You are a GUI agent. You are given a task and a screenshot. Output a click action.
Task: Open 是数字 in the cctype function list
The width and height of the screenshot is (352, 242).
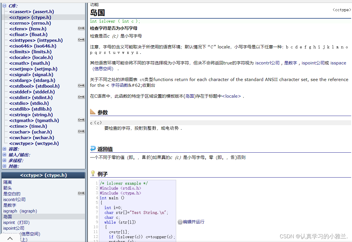(10, 205)
